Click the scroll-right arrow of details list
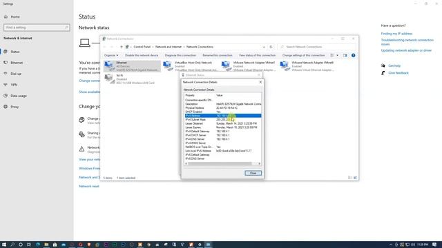 pyautogui.click(x=260, y=164)
